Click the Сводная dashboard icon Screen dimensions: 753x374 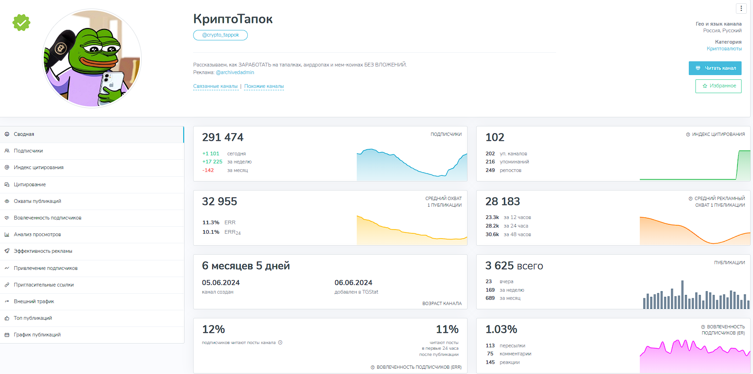coord(7,134)
